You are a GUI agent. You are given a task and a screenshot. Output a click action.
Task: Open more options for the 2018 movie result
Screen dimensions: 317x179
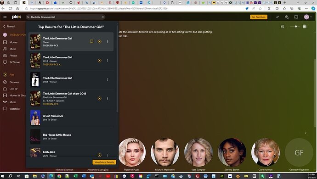[x=108, y=61]
